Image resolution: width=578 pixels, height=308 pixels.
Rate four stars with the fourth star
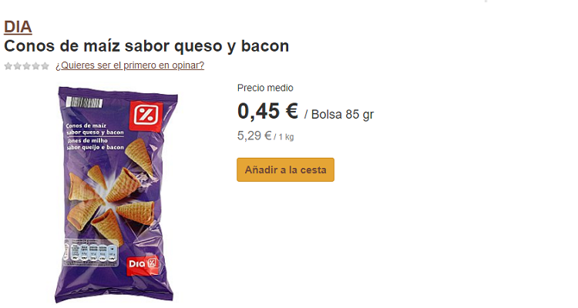click(x=35, y=66)
